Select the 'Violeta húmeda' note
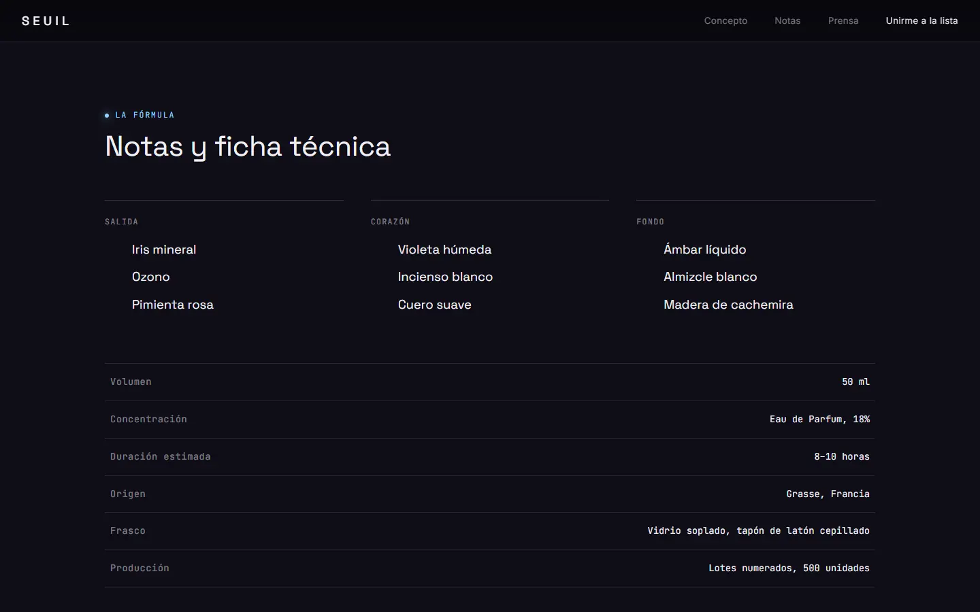This screenshot has width=980, height=612. pos(444,250)
